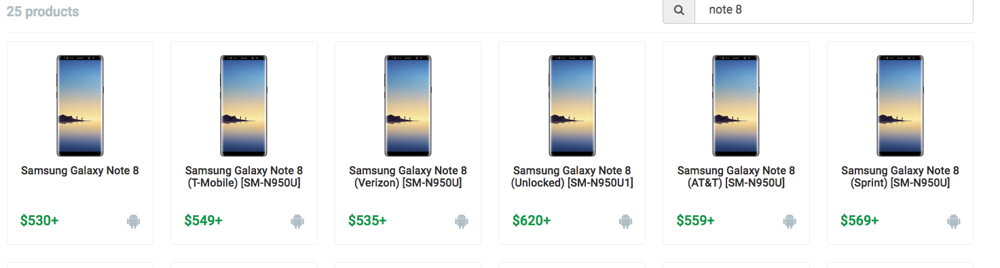Click Android icon on Unlocked Note 8 card
The width and height of the screenshot is (1000, 268).
point(625,221)
